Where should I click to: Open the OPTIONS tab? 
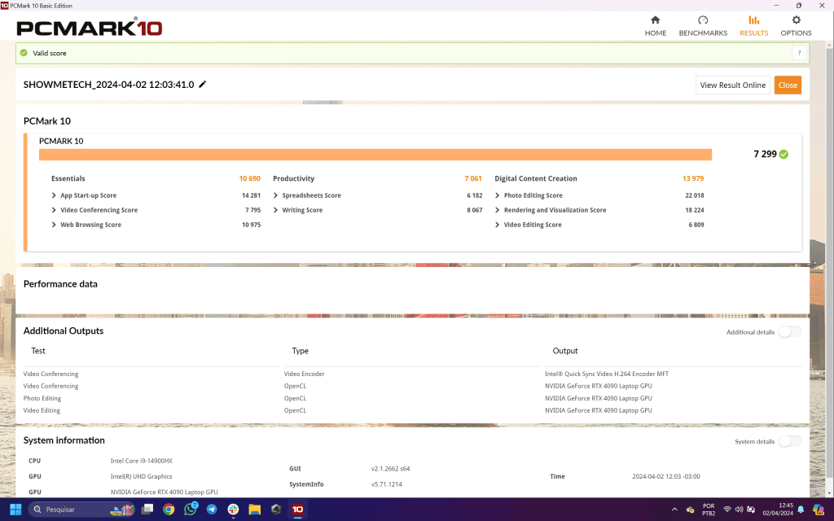click(x=796, y=26)
